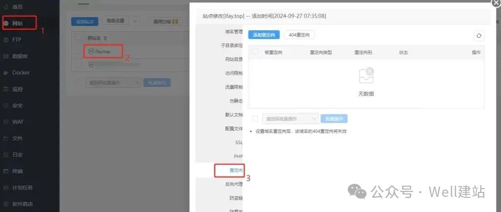Switch to the 伪静态 tab

[x=236, y=101]
